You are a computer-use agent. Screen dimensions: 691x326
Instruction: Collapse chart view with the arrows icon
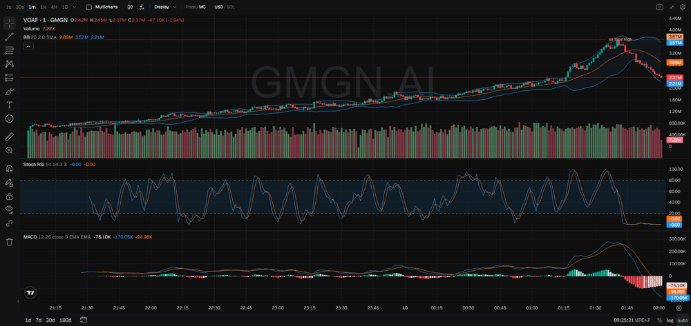[672, 7]
